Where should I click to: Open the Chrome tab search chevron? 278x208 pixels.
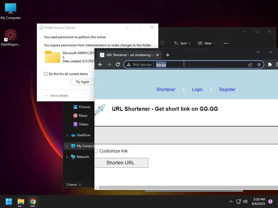pyautogui.click(x=258, y=52)
